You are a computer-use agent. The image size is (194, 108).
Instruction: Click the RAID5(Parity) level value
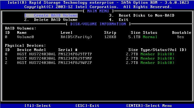click(76, 37)
